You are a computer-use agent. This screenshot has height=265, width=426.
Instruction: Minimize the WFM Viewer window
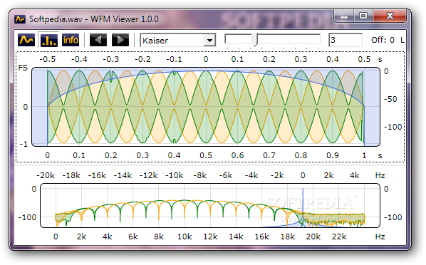click(x=343, y=16)
